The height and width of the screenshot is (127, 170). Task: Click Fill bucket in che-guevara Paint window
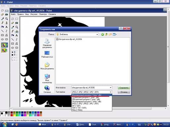tap(17, 23)
